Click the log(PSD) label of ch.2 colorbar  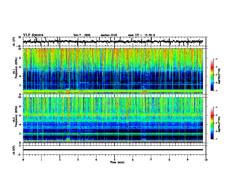(x=219, y=124)
